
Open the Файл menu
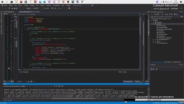6,5
